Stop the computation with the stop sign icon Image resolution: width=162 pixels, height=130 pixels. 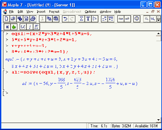pyautogui.click(x=137, y=19)
